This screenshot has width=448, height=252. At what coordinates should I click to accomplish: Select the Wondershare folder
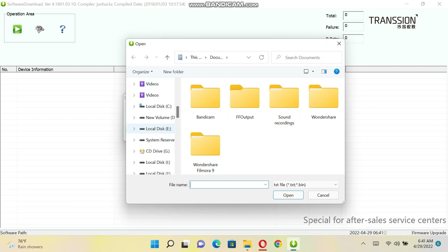324,102
